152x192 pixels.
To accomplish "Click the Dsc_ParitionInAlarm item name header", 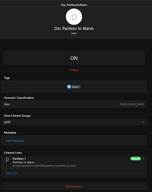I will [74, 5].
